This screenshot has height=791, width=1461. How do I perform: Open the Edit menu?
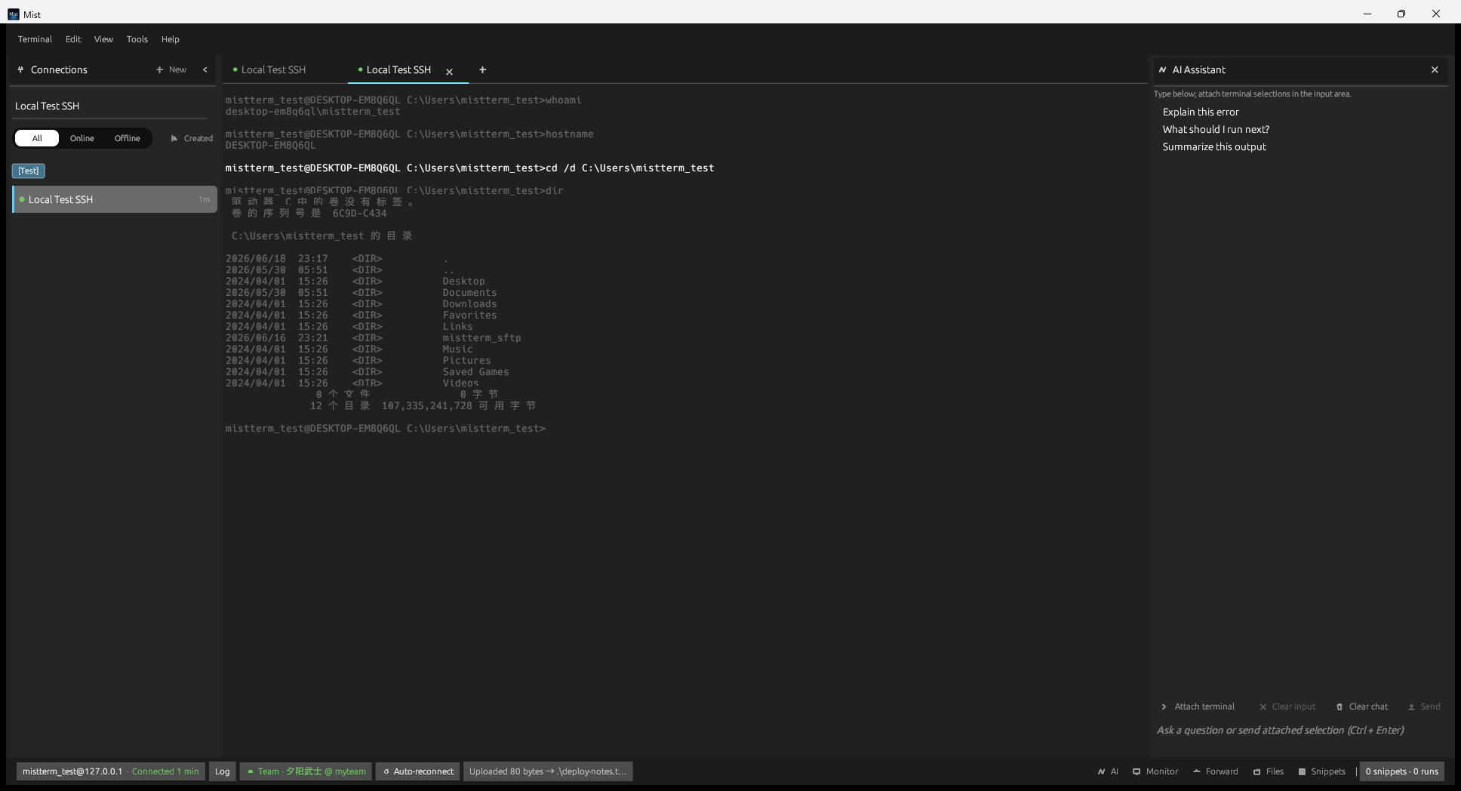coord(73,39)
